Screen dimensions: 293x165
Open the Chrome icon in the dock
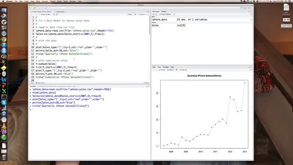tap(4, 39)
